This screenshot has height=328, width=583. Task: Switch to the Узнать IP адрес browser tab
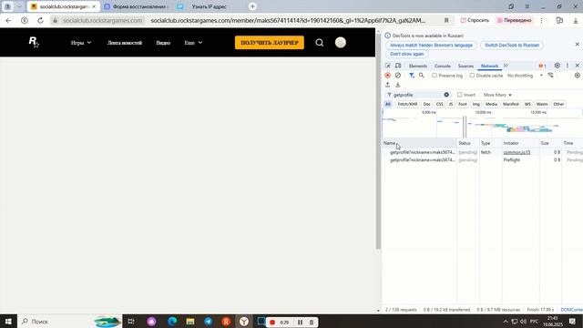[209, 6]
